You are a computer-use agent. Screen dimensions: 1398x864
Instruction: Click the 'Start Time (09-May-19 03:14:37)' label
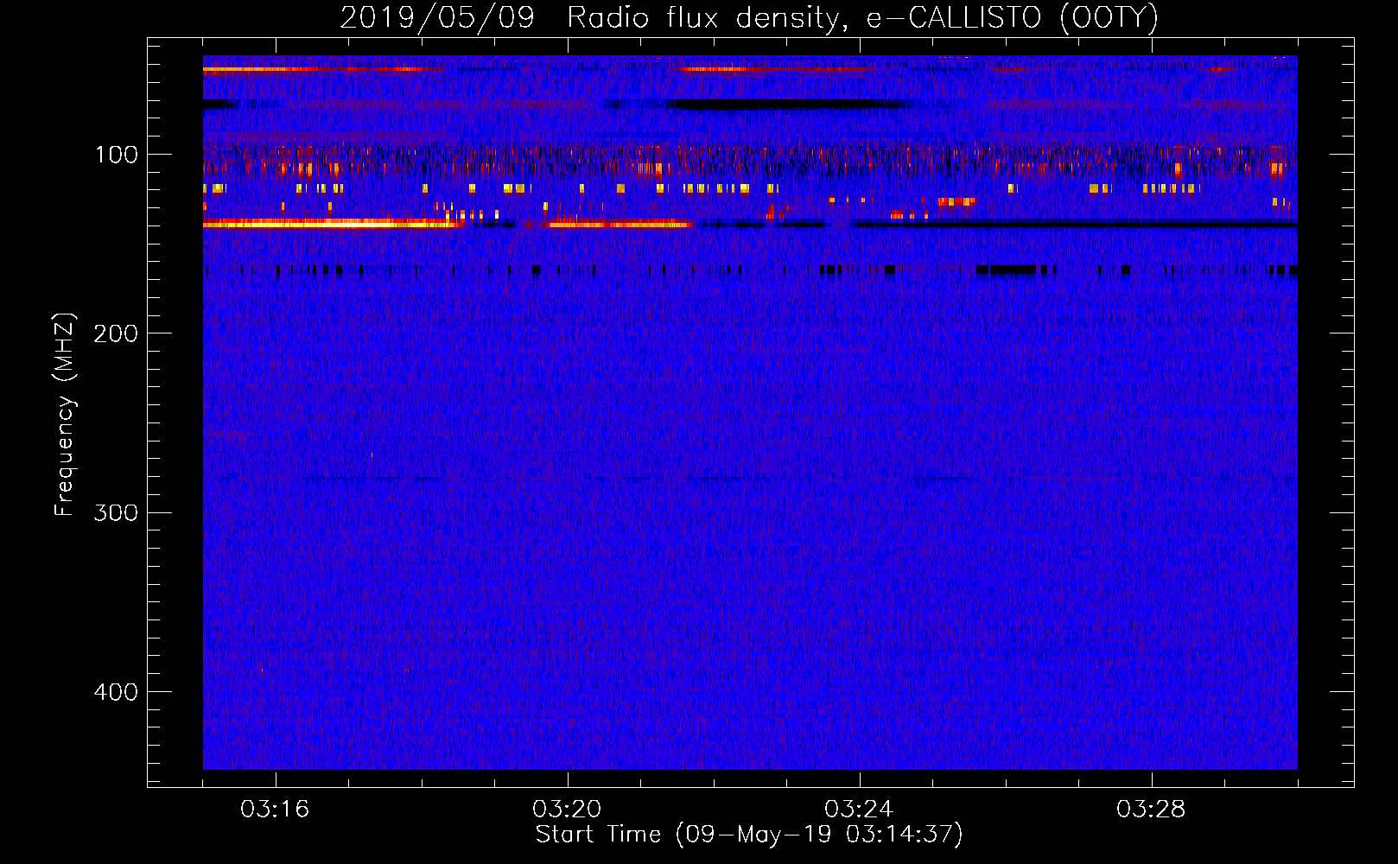[x=749, y=835]
